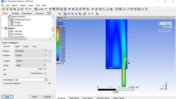Toggle the Title Page checkbox
Image resolution: width=176 pixels, height=99 pixels.
pyautogui.click(x=9, y=31)
